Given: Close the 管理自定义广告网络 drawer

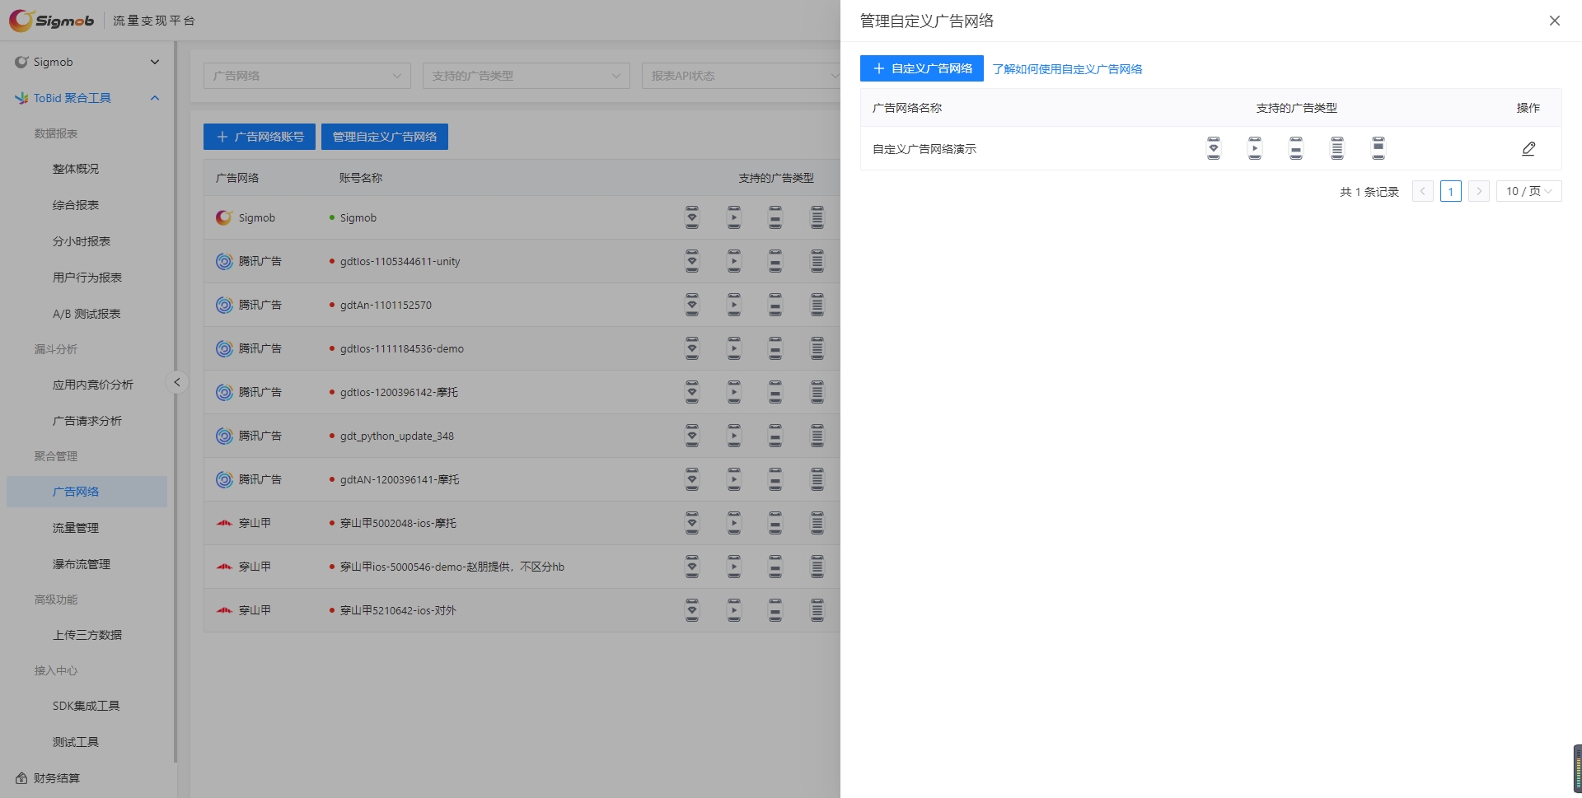Looking at the screenshot, I should pyautogui.click(x=1554, y=21).
